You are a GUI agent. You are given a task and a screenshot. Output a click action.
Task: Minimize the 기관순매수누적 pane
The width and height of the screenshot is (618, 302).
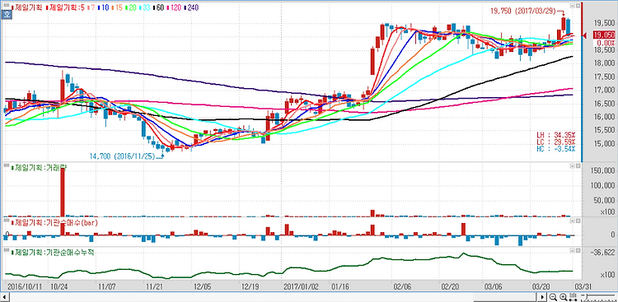[572, 250]
